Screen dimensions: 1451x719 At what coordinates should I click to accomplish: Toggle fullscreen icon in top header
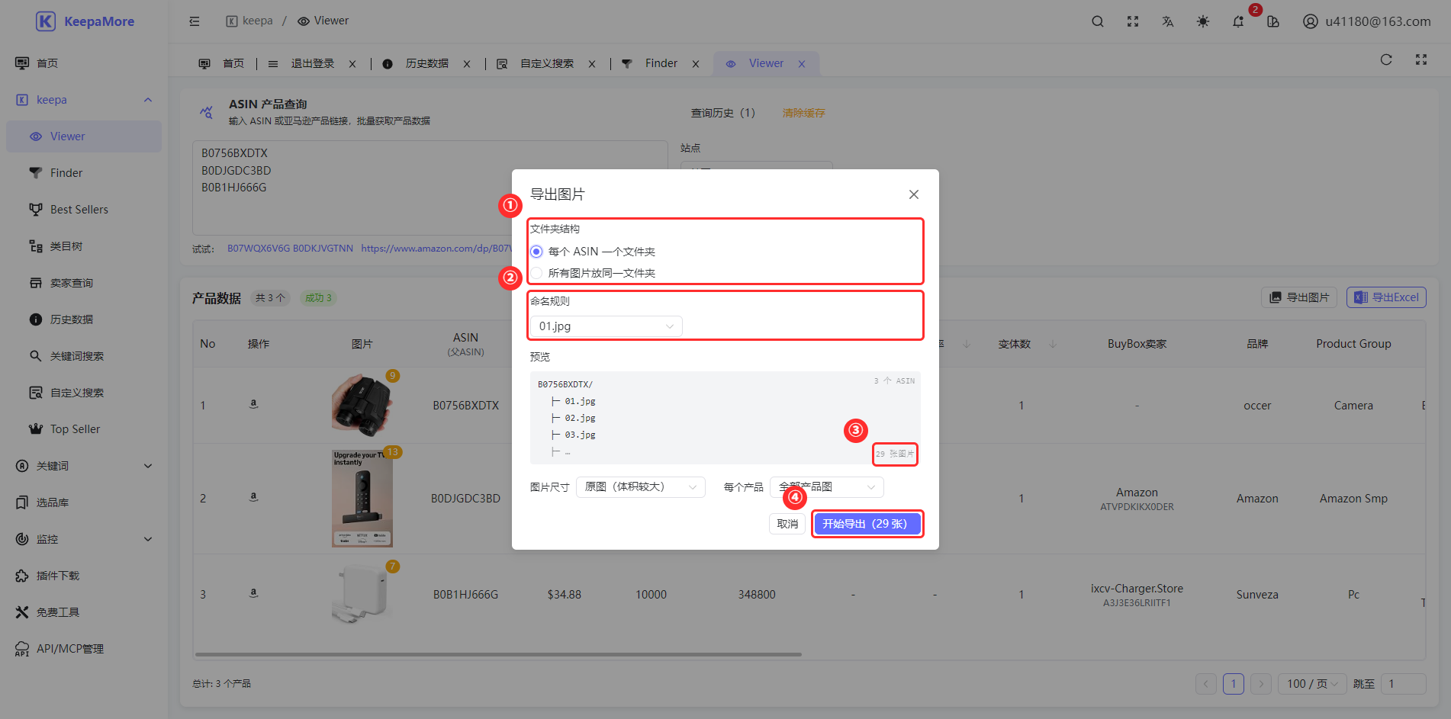pyautogui.click(x=1132, y=21)
